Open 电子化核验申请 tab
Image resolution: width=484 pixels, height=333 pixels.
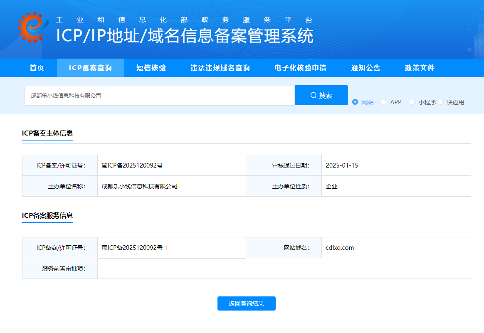[300, 68]
